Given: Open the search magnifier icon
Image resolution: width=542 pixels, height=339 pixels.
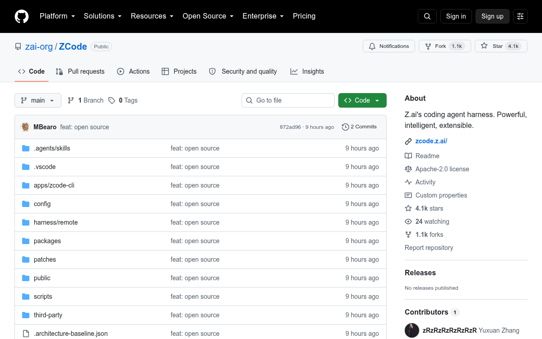Looking at the screenshot, I should 427,16.
